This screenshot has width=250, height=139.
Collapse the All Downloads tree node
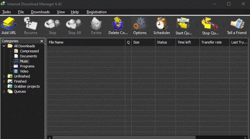[x=4, y=46]
